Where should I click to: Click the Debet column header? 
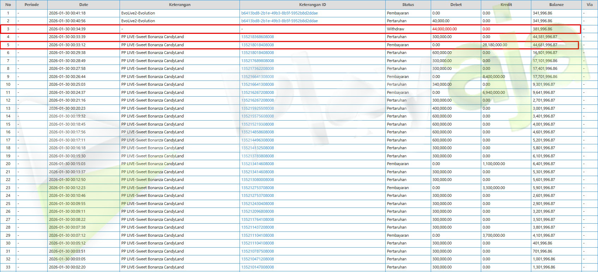click(x=456, y=5)
